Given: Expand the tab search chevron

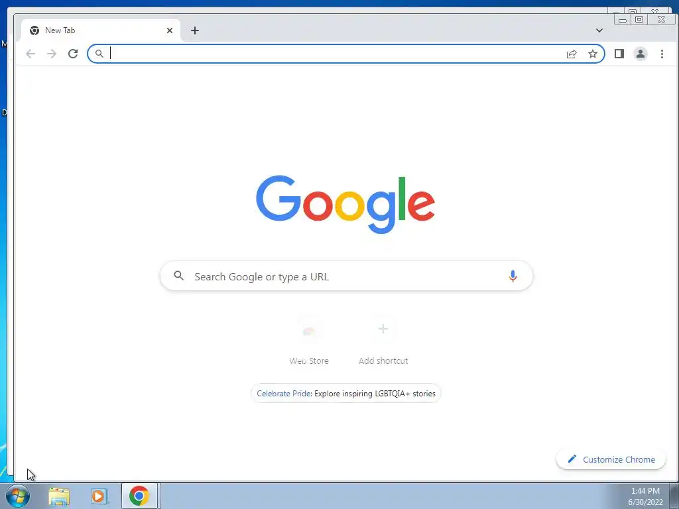Looking at the screenshot, I should pos(599,30).
